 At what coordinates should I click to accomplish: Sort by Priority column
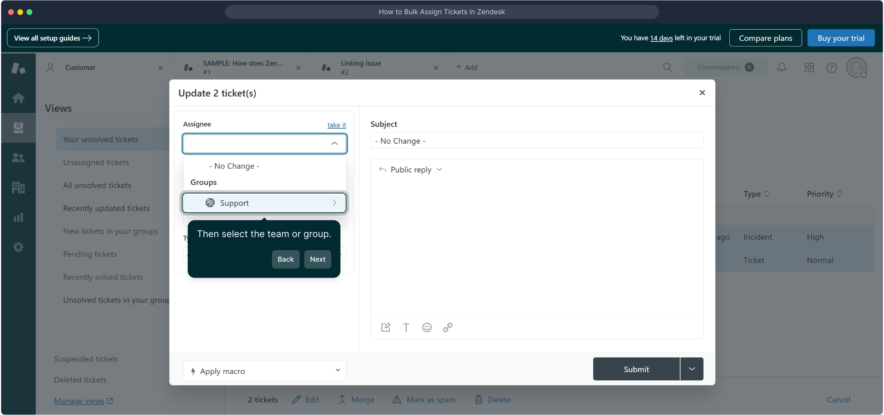[x=824, y=194]
